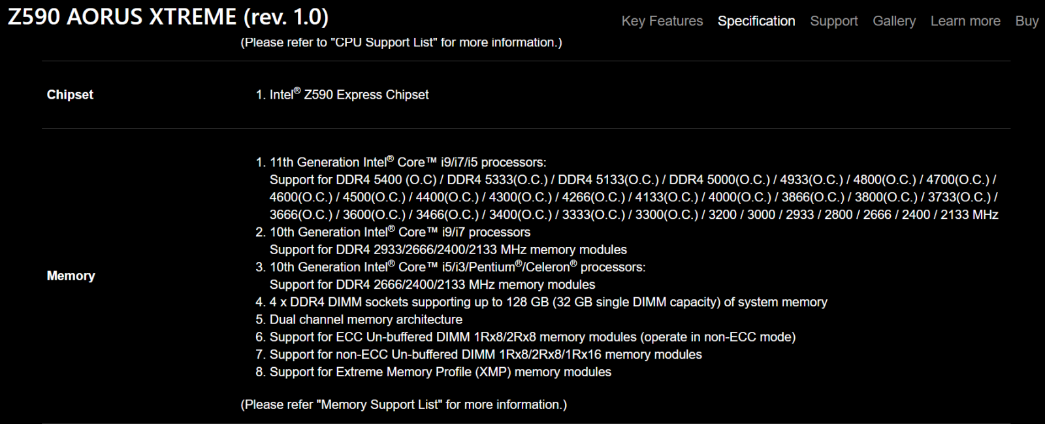
Task: Switch to the Gallery tab
Action: point(893,21)
